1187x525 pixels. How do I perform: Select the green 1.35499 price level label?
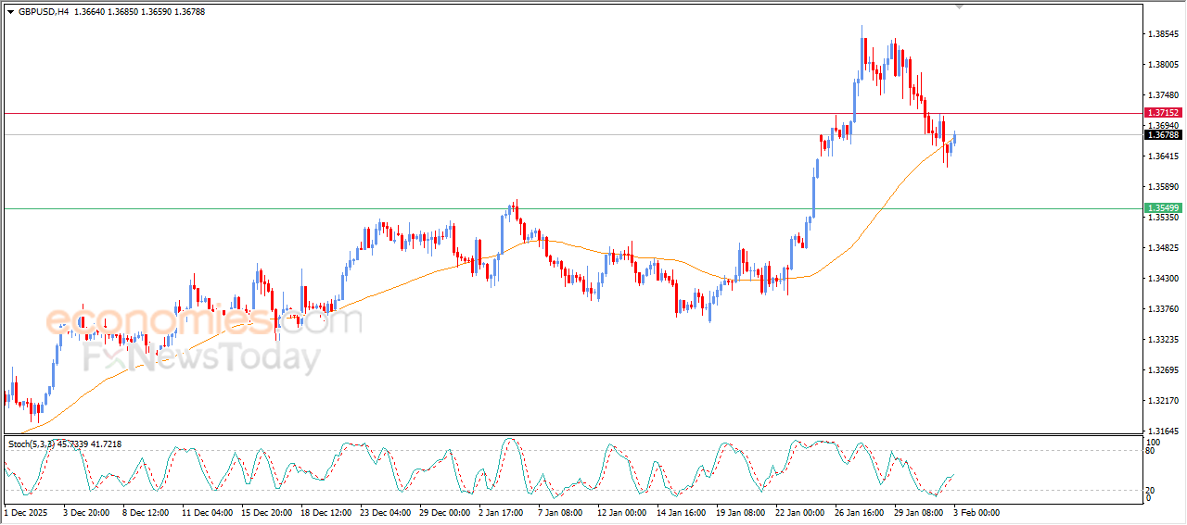pyautogui.click(x=1162, y=207)
